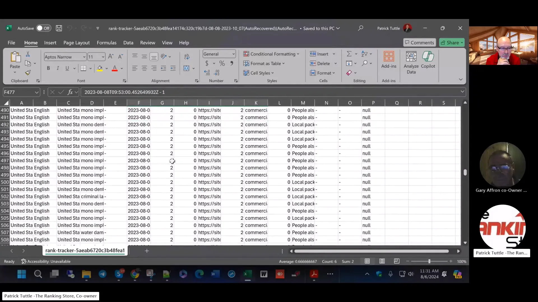Increase decimal places icon
The width and height of the screenshot is (538, 302).
tap(207, 73)
